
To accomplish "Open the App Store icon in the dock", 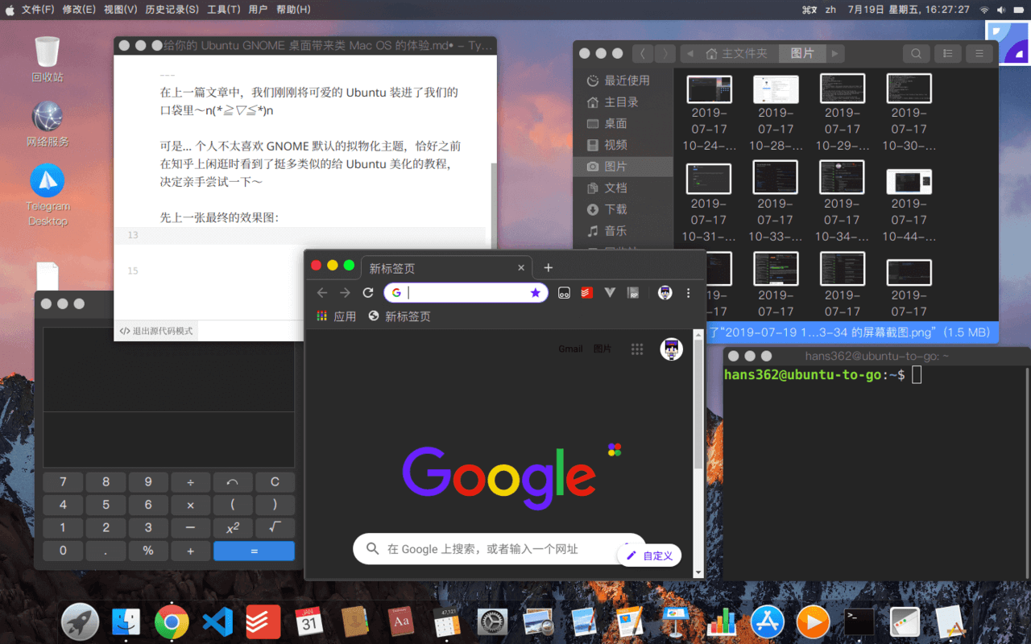I will [767, 621].
